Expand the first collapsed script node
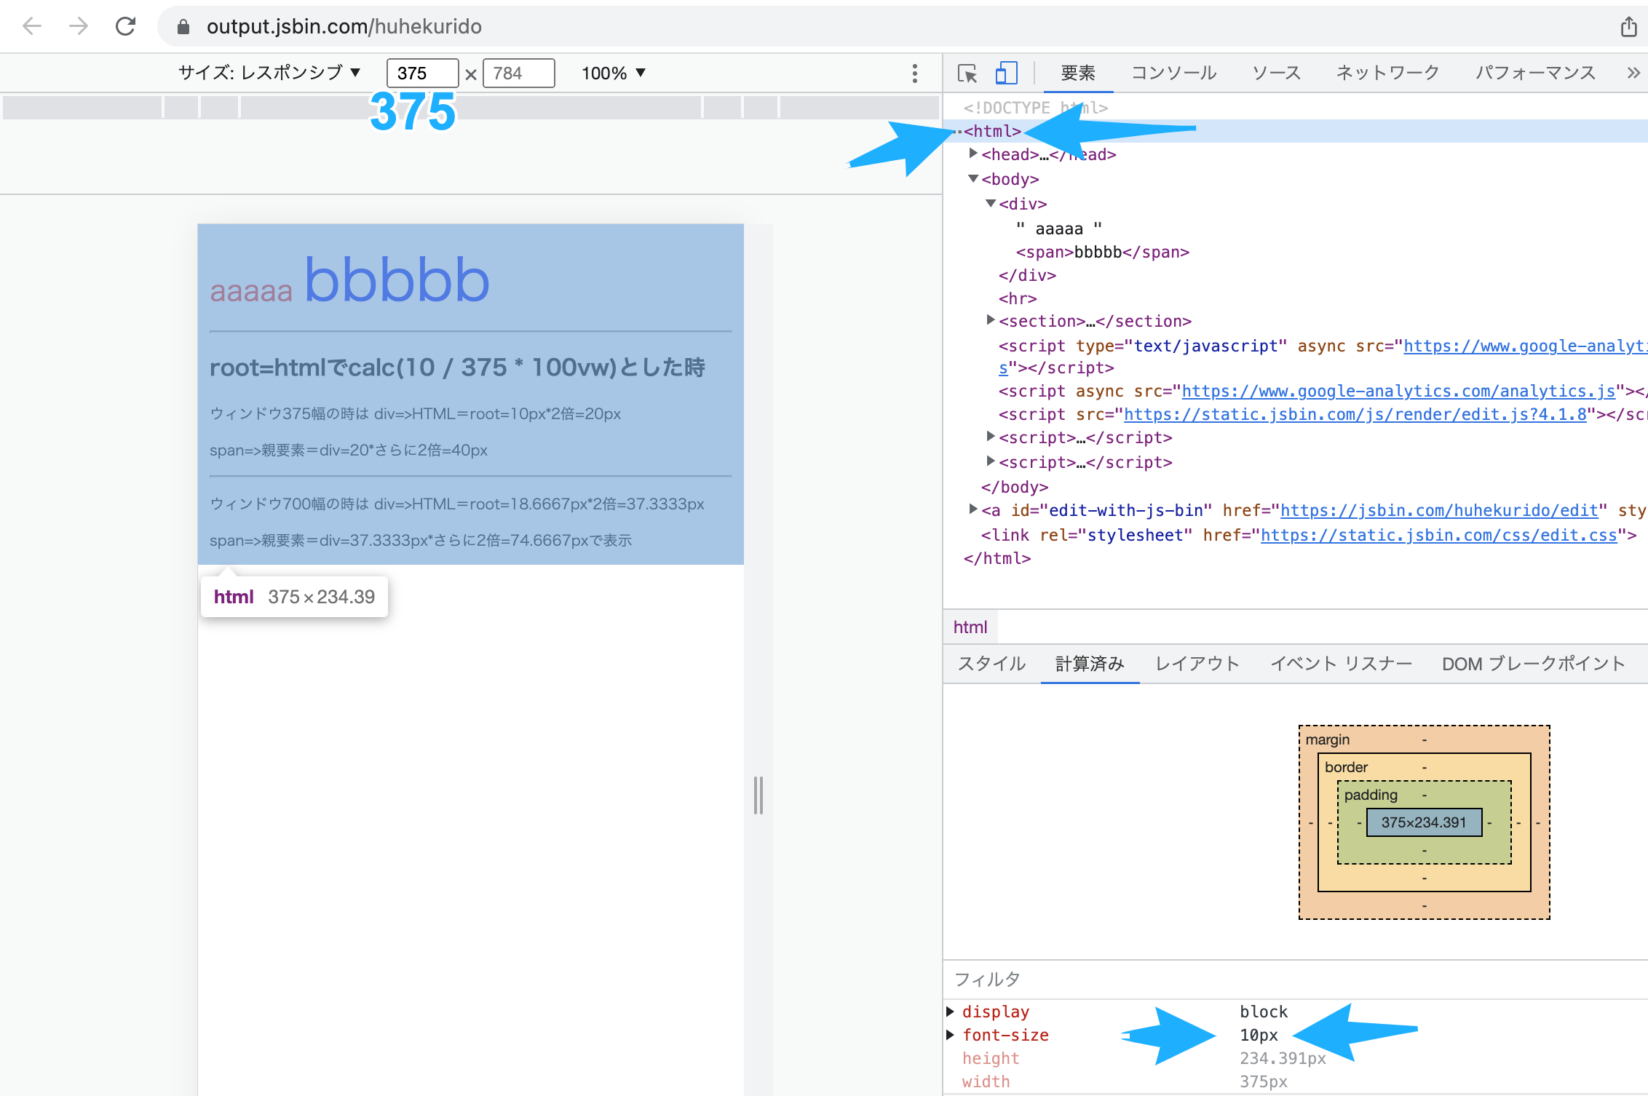The width and height of the screenshot is (1648, 1096). [x=991, y=436]
